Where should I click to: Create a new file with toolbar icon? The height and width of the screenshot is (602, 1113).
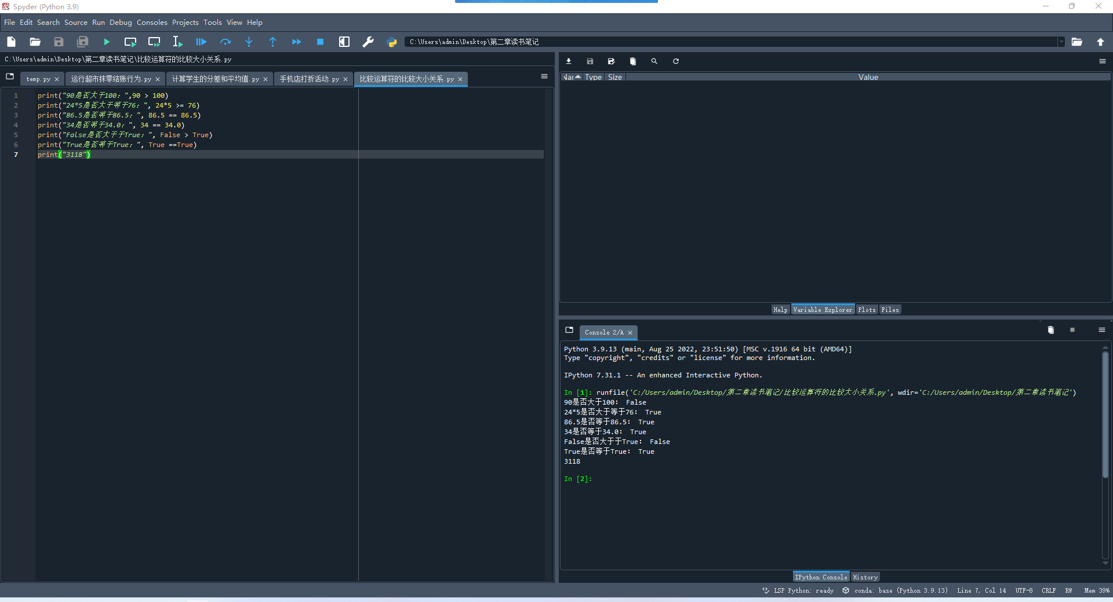(11, 42)
